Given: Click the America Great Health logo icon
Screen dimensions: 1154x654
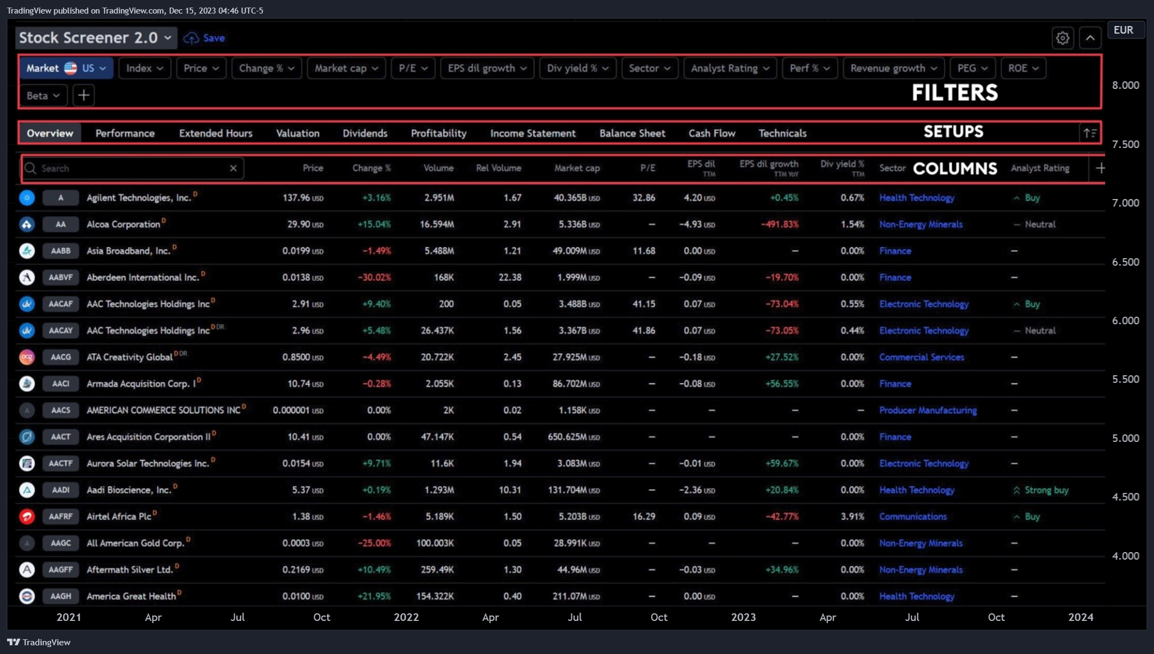Looking at the screenshot, I should tap(27, 597).
